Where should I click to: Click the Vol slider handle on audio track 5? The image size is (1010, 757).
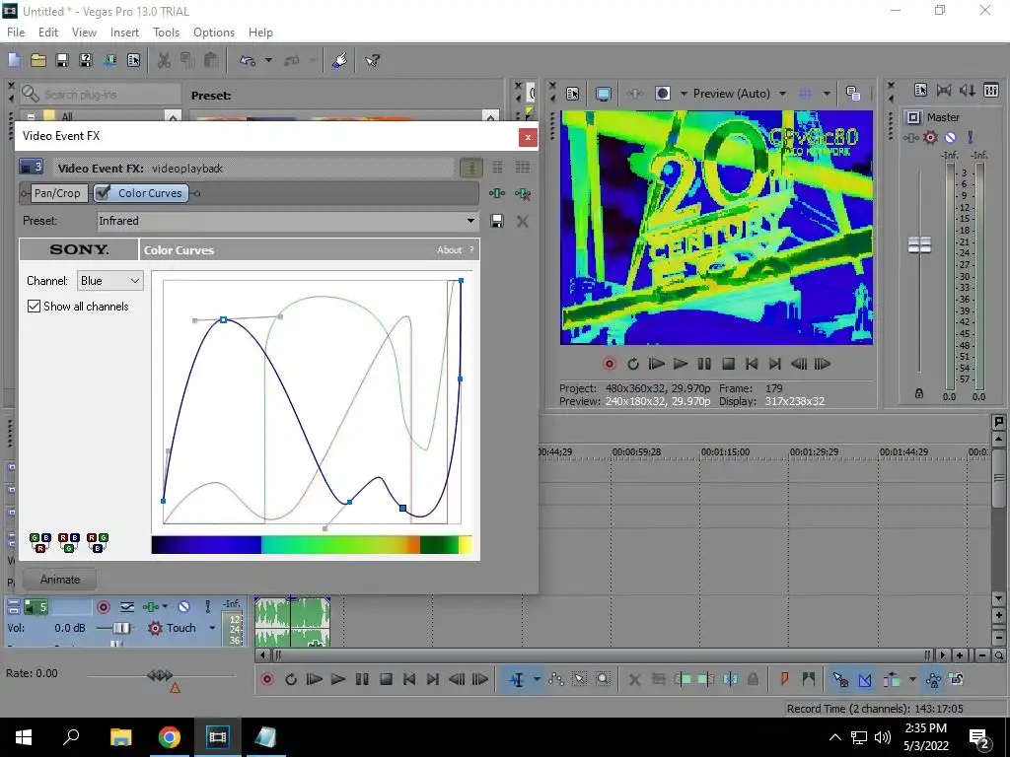121,628
